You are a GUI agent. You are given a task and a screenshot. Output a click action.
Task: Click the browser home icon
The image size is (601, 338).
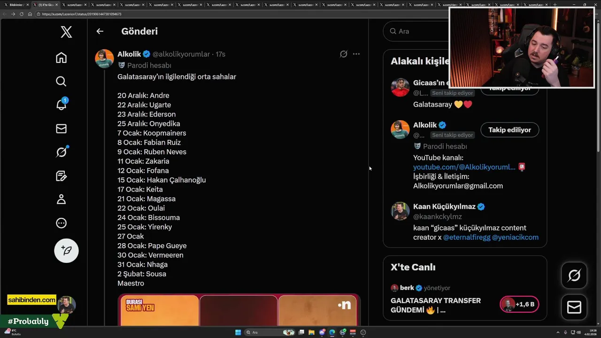[30, 14]
